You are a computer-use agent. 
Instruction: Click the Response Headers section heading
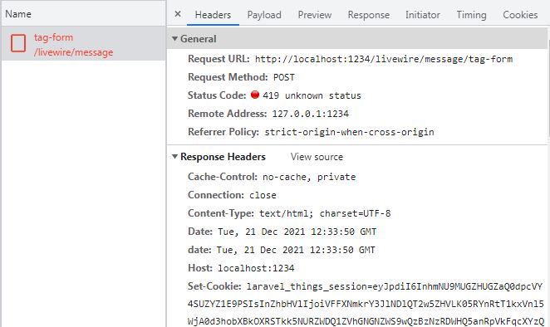pos(223,156)
